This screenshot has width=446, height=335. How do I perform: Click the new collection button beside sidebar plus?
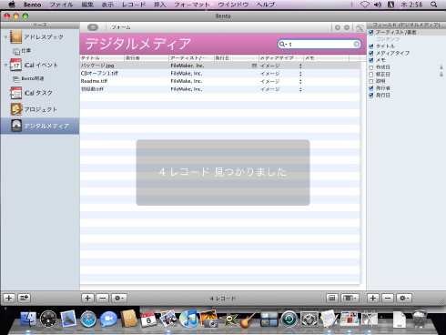point(24,298)
